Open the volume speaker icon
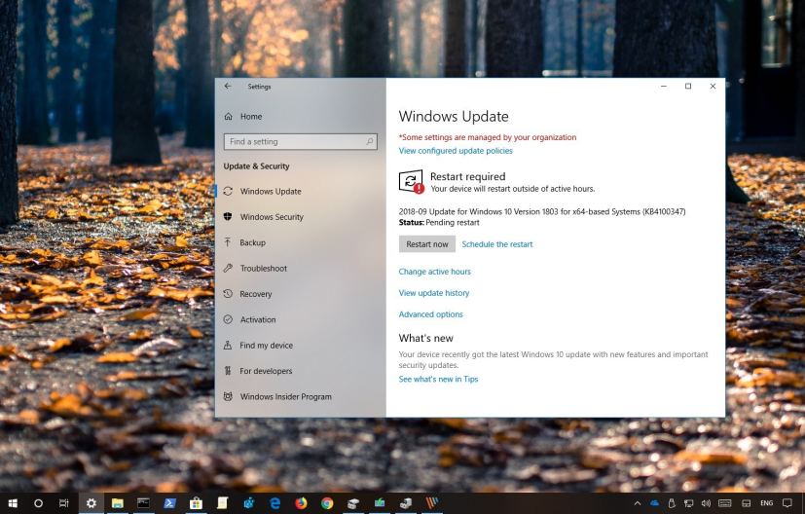Image resolution: width=805 pixels, height=514 pixels. 706,503
